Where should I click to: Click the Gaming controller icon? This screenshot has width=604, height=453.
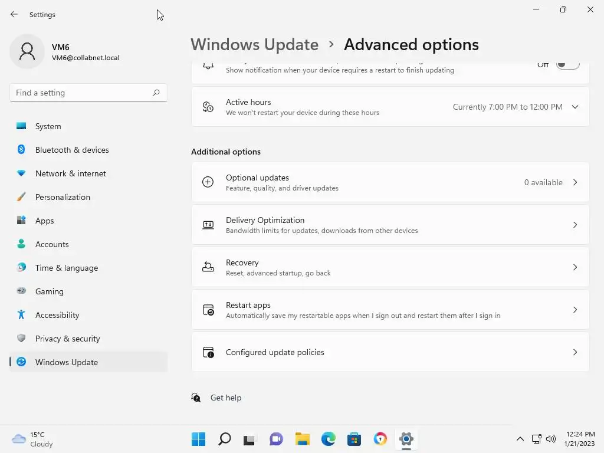(x=22, y=291)
